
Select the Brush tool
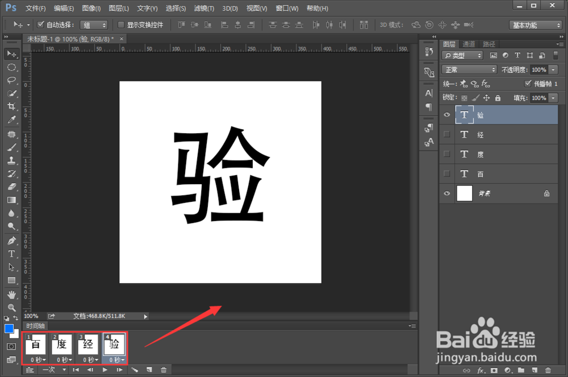point(12,146)
